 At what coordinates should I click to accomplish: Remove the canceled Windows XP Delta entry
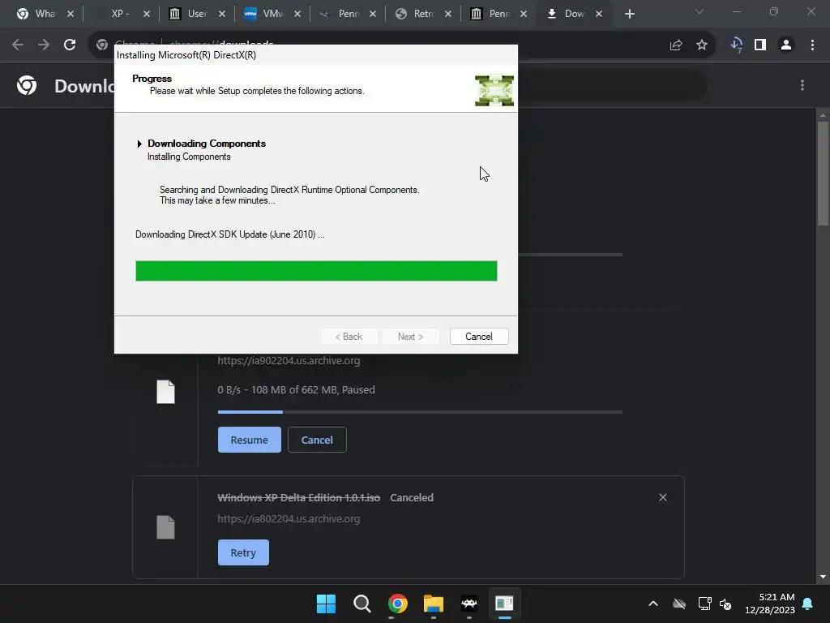pyautogui.click(x=663, y=497)
